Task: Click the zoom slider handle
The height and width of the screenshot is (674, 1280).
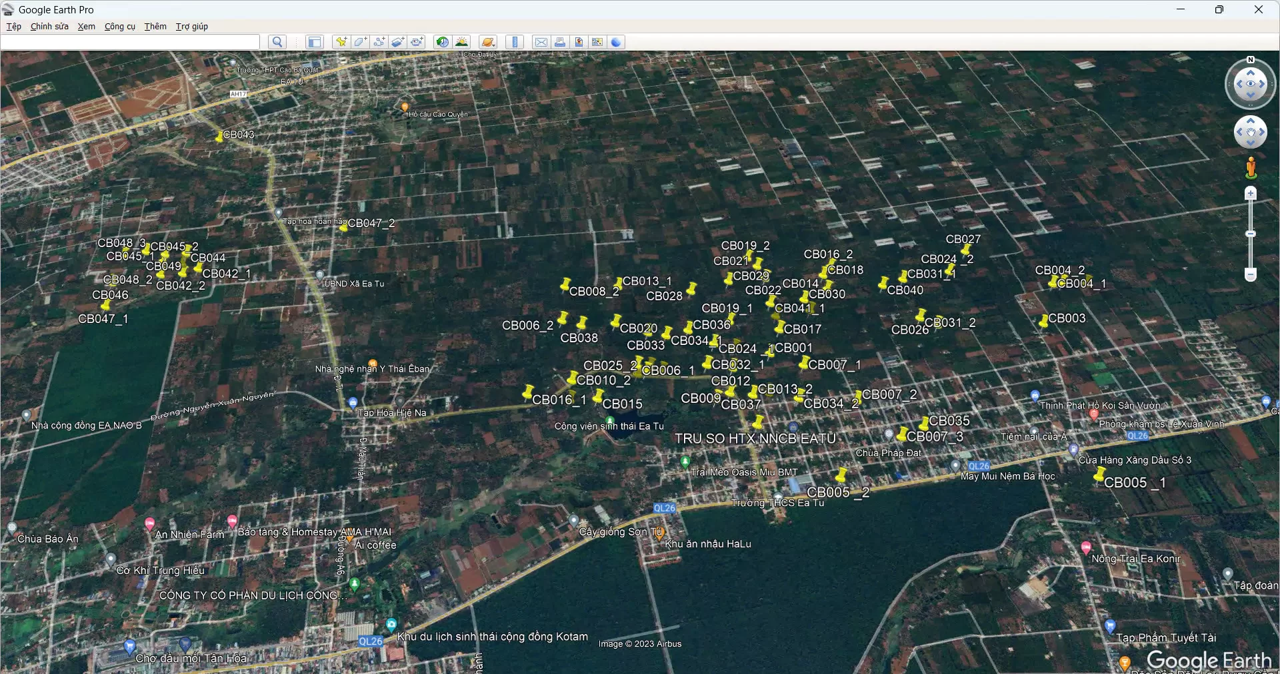Action: 1251,234
